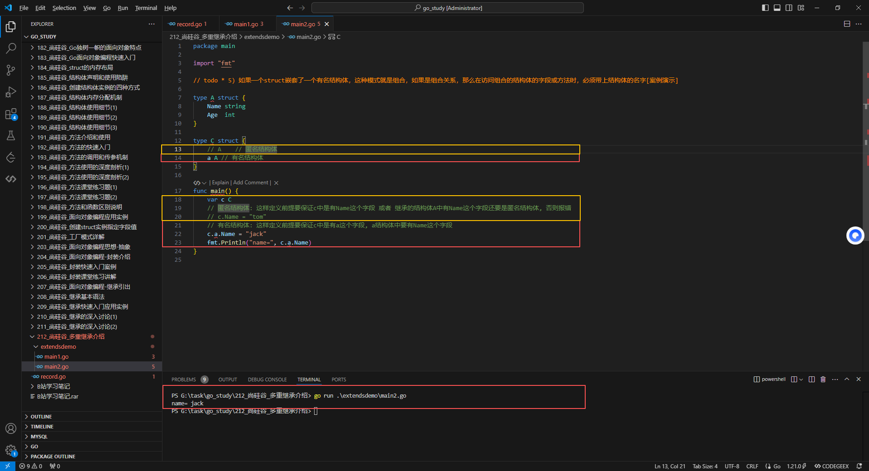Expand the OUTLINE section

92,417
